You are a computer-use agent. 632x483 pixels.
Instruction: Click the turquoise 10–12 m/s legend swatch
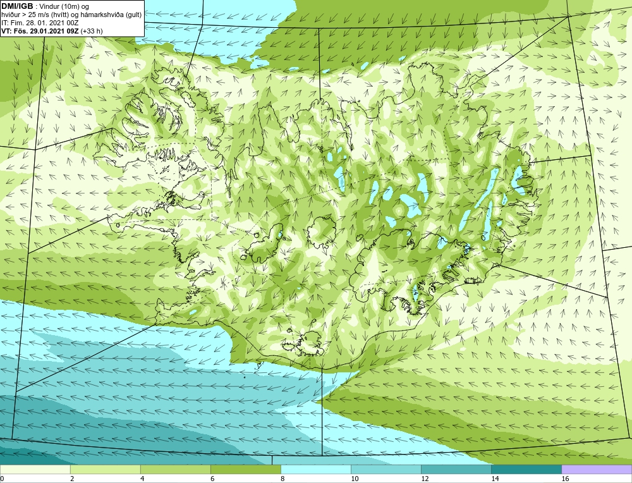coord(386,469)
